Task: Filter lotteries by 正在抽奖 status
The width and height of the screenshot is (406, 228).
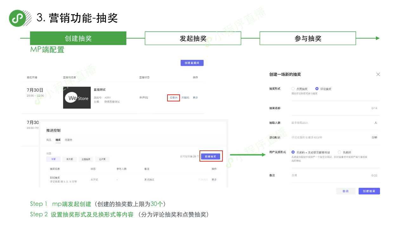Action: click(86, 159)
